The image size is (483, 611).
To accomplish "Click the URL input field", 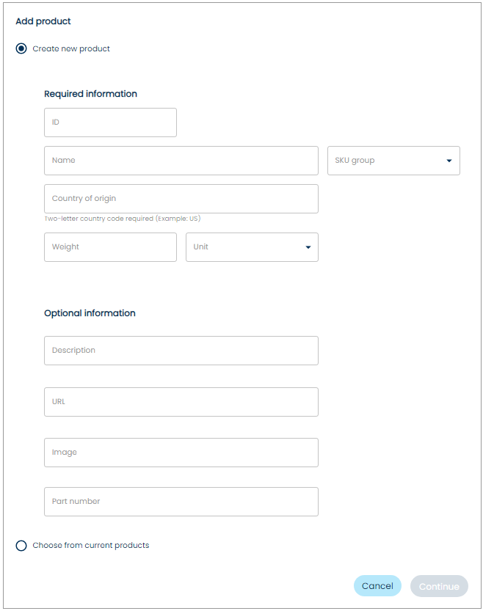I will coord(181,402).
